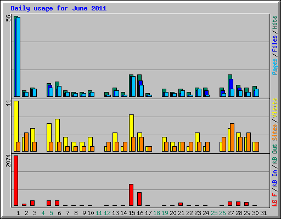Click the cyan pages bar for day 15
Image resolution: width=281 pixels, height=219 pixels.
click(133, 87)
